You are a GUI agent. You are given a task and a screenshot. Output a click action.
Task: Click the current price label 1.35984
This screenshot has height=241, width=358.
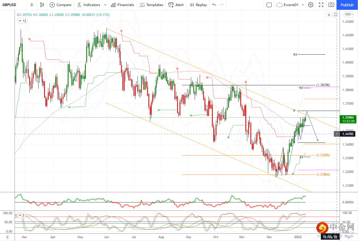point(348,118)
